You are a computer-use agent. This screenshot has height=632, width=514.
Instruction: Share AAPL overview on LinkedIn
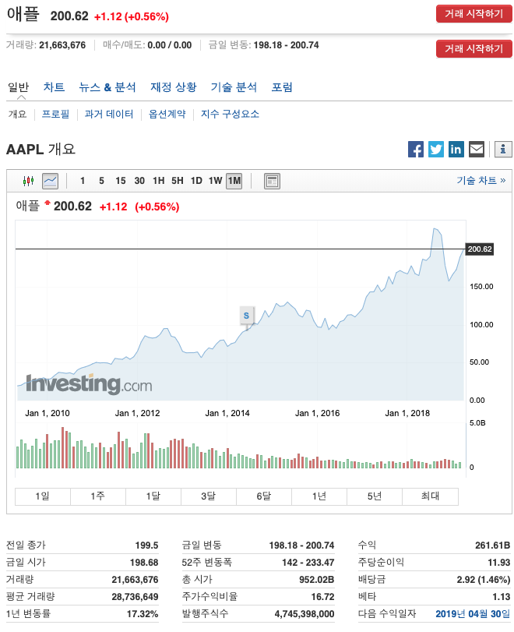coord(456,149)
